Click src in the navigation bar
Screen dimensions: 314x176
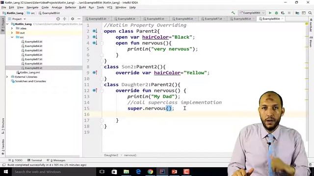[31, 13]
